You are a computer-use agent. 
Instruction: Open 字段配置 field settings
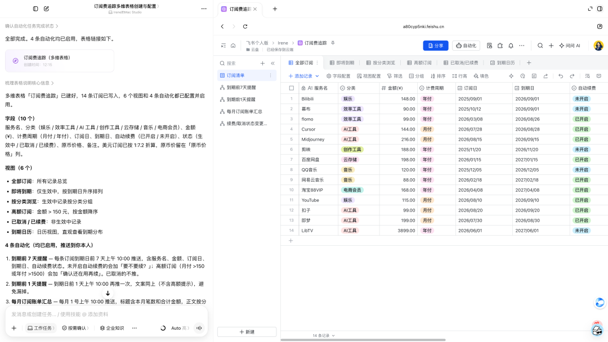point(338,76)
